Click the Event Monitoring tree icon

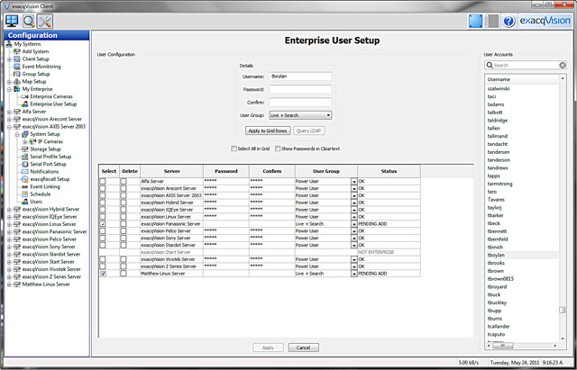click(x=16, y=67)
